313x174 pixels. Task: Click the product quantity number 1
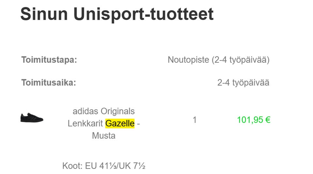tap(195, 120)
